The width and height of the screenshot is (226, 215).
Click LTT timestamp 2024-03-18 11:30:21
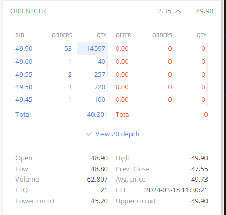click(176, 190)
